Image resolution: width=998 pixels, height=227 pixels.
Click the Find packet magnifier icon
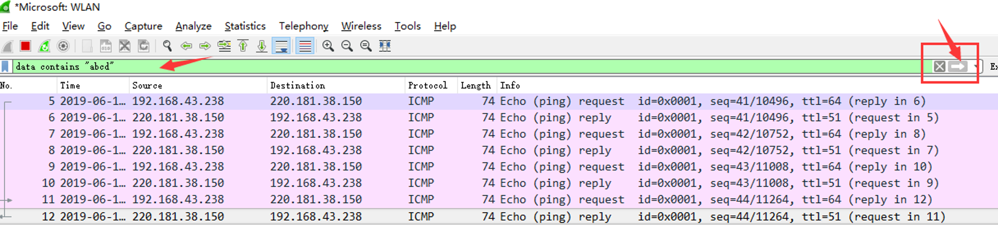point(167,46)
